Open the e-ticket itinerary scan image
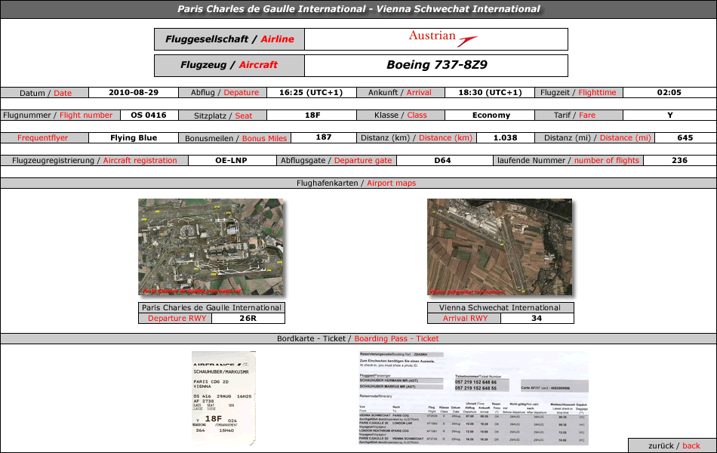This screenshot has height=453, width=717. (473, 398)
